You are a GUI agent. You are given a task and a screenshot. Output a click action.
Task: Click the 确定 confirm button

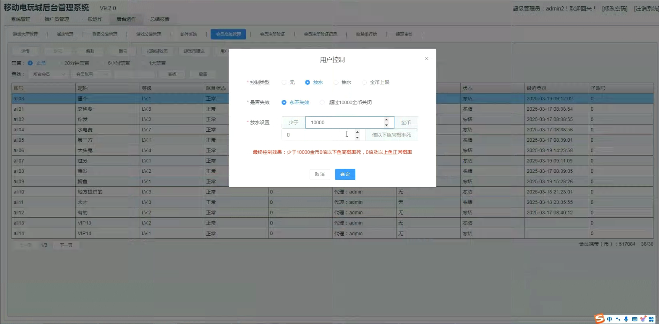pos(345,174)
